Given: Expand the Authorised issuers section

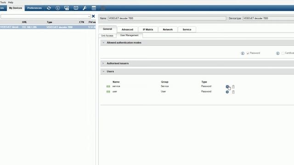Looking at the screenshot, I should 103,63.
